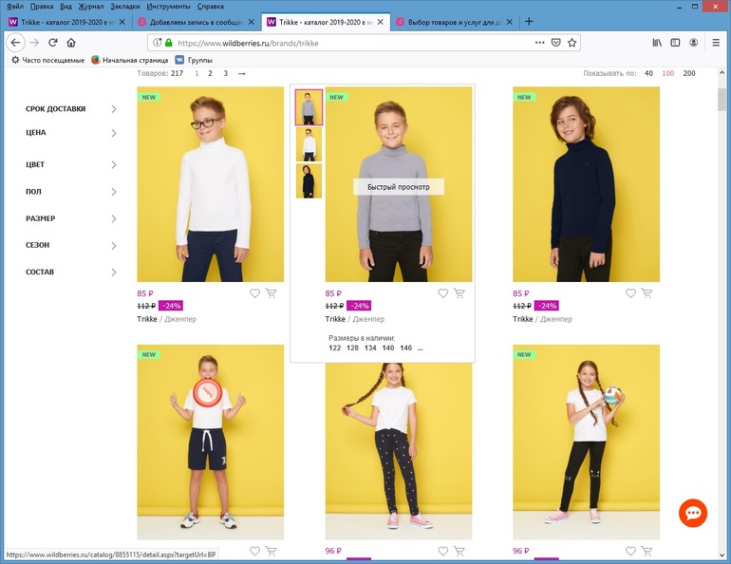Expand the Цена filter
The image size is (731, 564).
click(x=71, y=133)
